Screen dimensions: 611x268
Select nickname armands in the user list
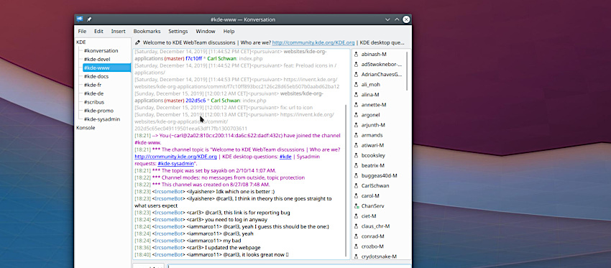point(372,135)
